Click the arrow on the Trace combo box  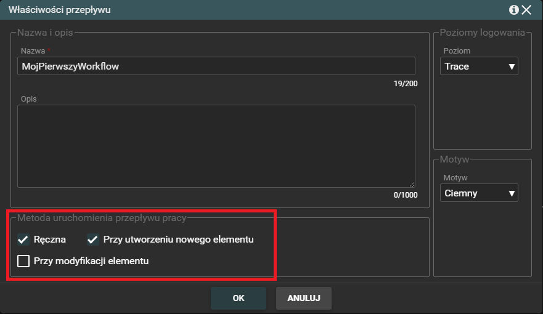(x=511, y=66)
